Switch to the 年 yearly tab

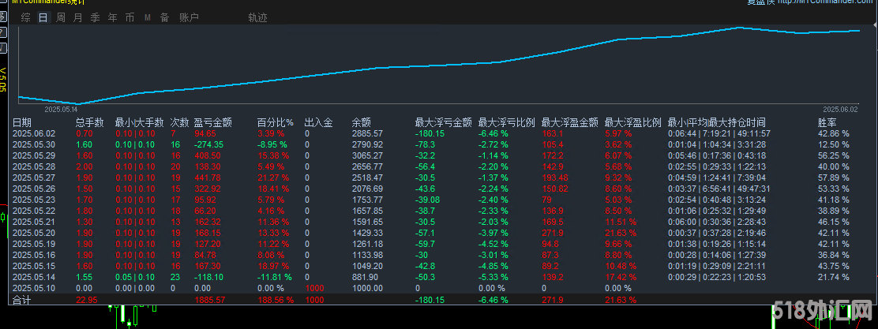[113, 18]
